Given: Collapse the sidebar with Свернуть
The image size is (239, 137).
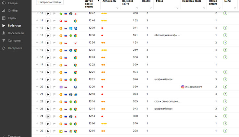Looking at the screenshot, I should pos(14,136).
